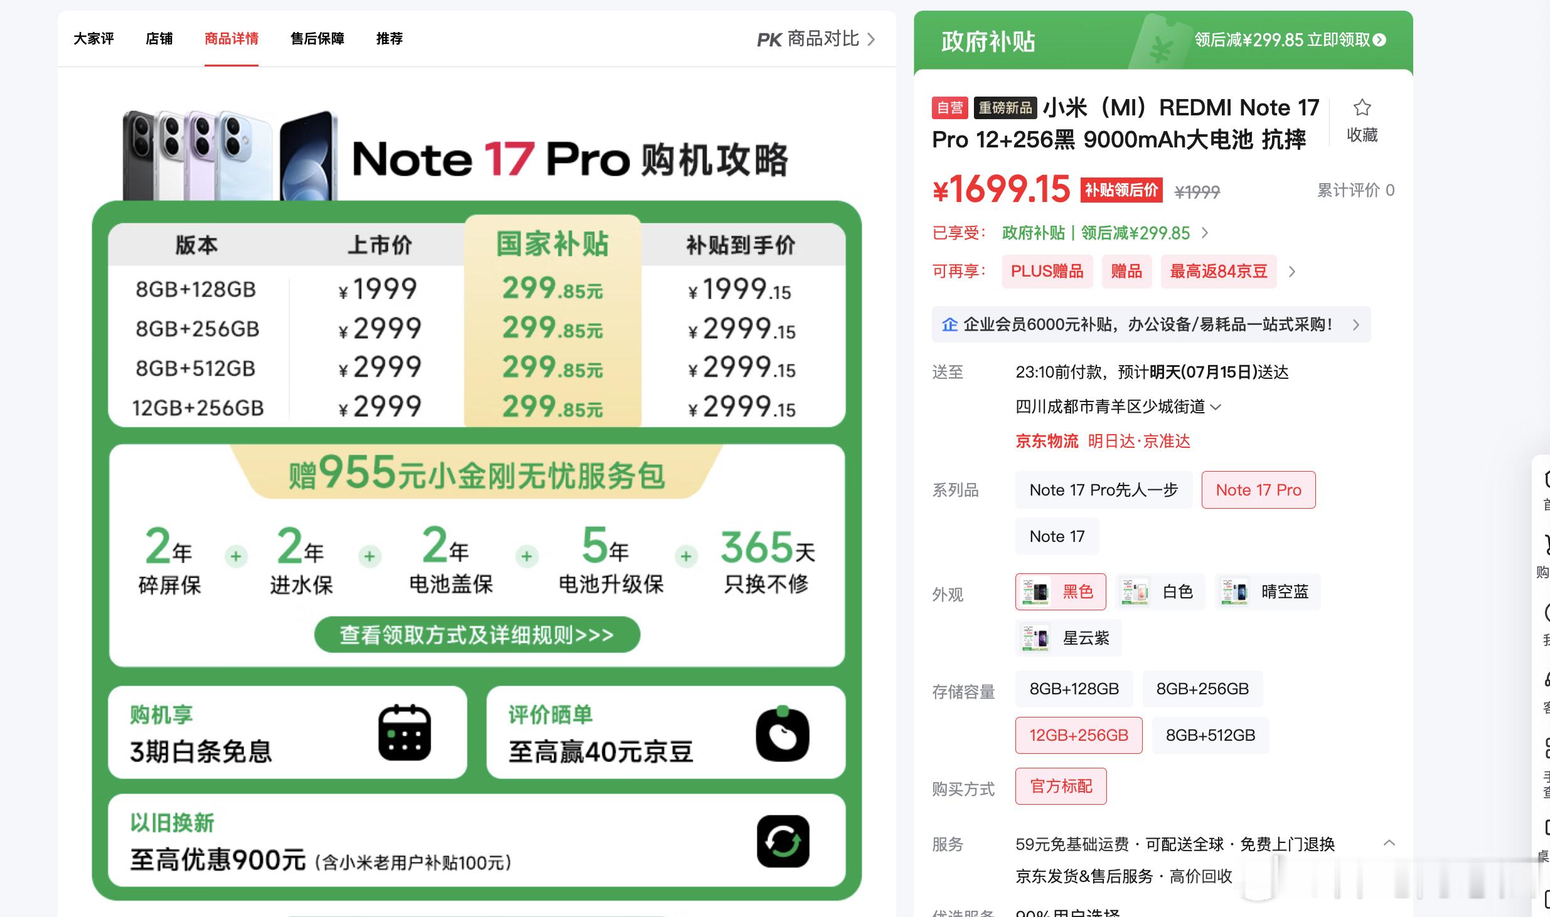
Task: Select the Note 17 Pro先人一步 series option
Action: 1104,490
